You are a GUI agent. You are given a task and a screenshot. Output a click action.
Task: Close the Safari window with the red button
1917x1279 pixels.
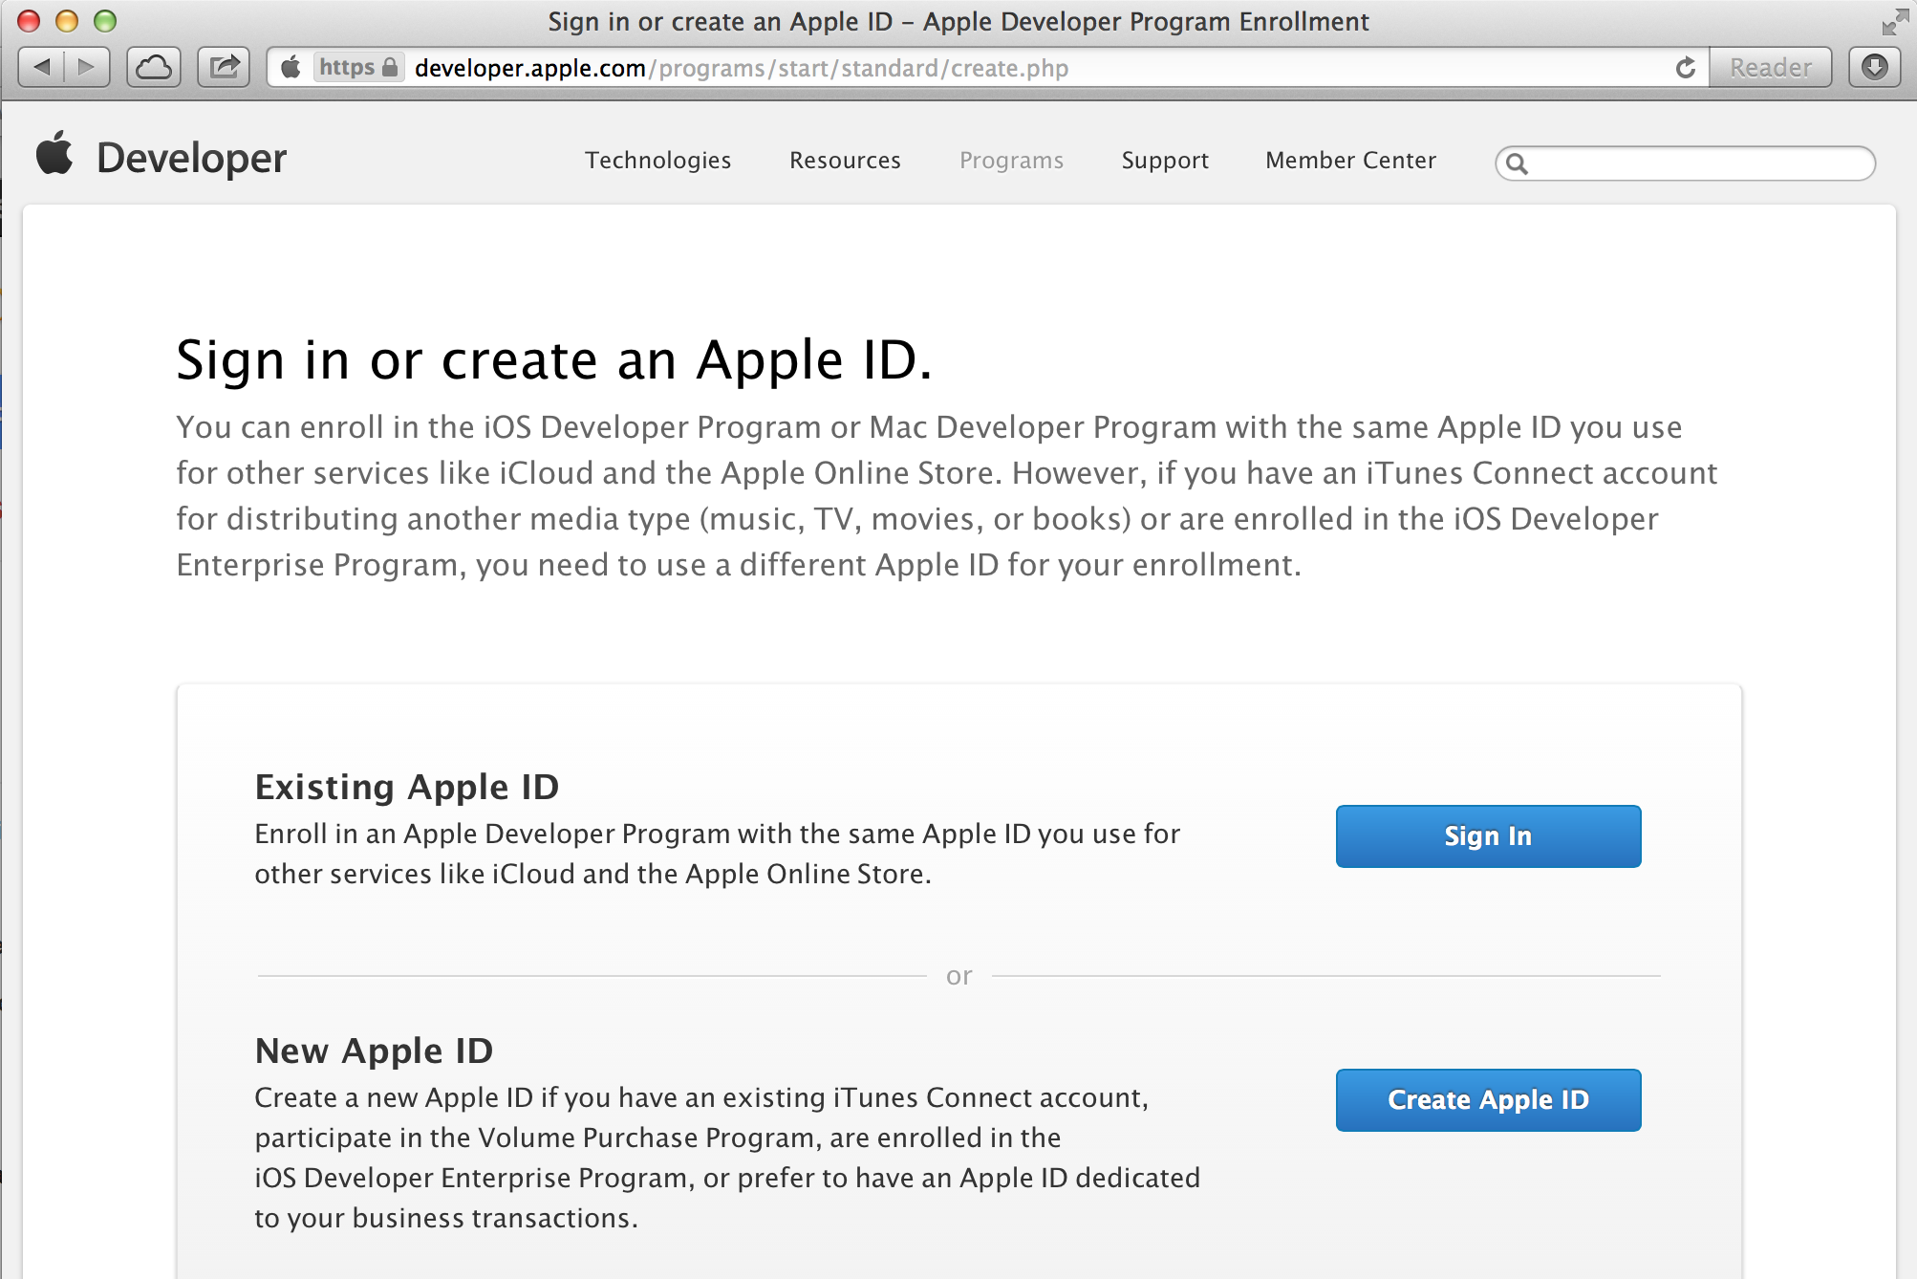pyautogui.click(x=29, y=21)
